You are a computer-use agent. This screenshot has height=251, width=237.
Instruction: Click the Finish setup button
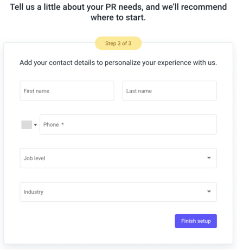coord(196,221)
